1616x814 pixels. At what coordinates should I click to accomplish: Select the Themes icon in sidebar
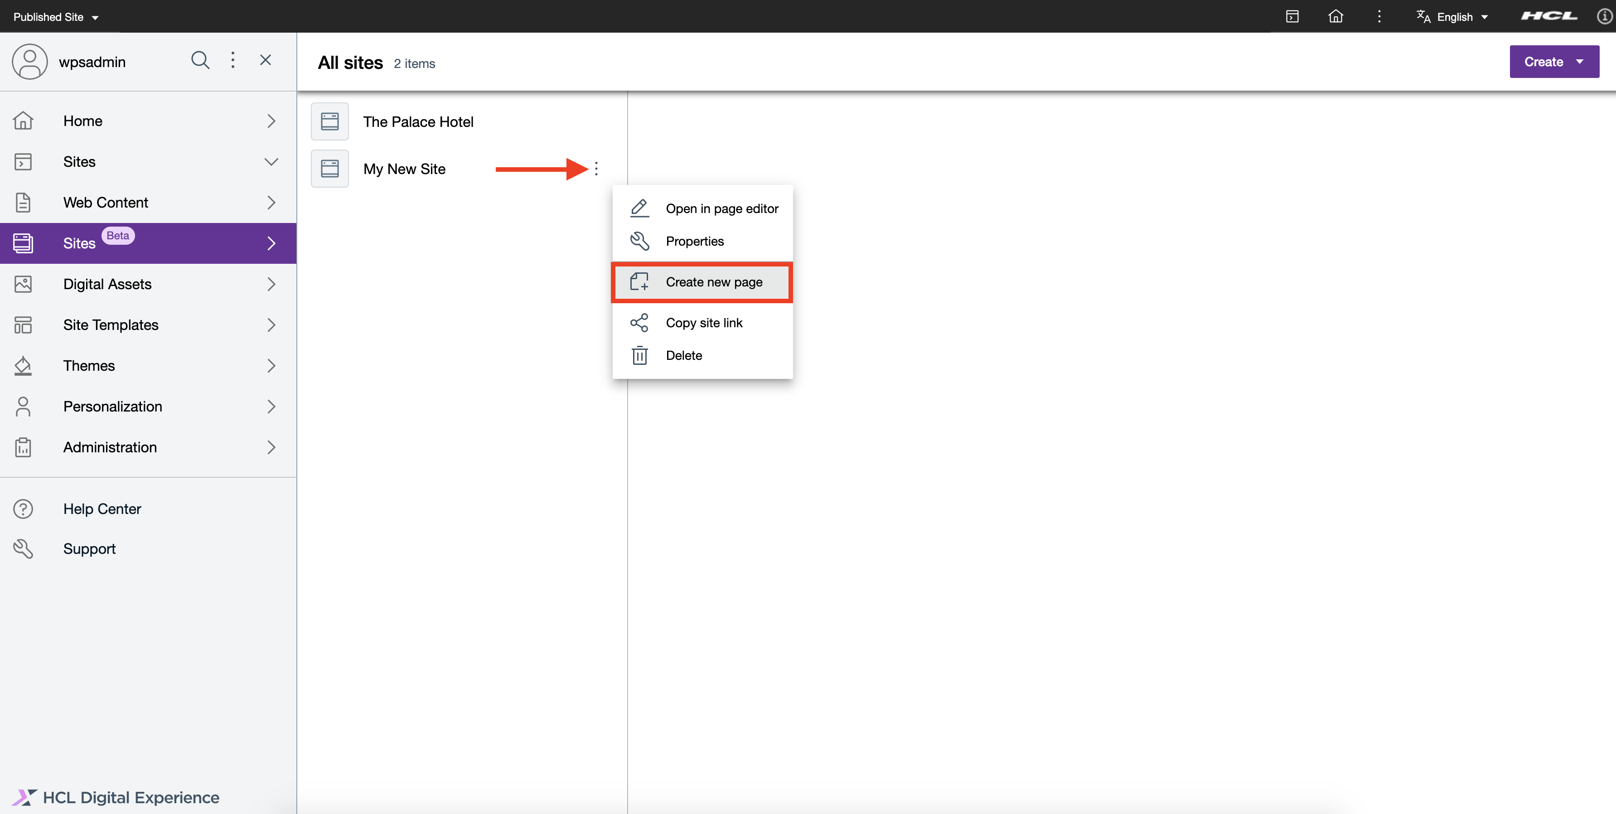[23, 365]
